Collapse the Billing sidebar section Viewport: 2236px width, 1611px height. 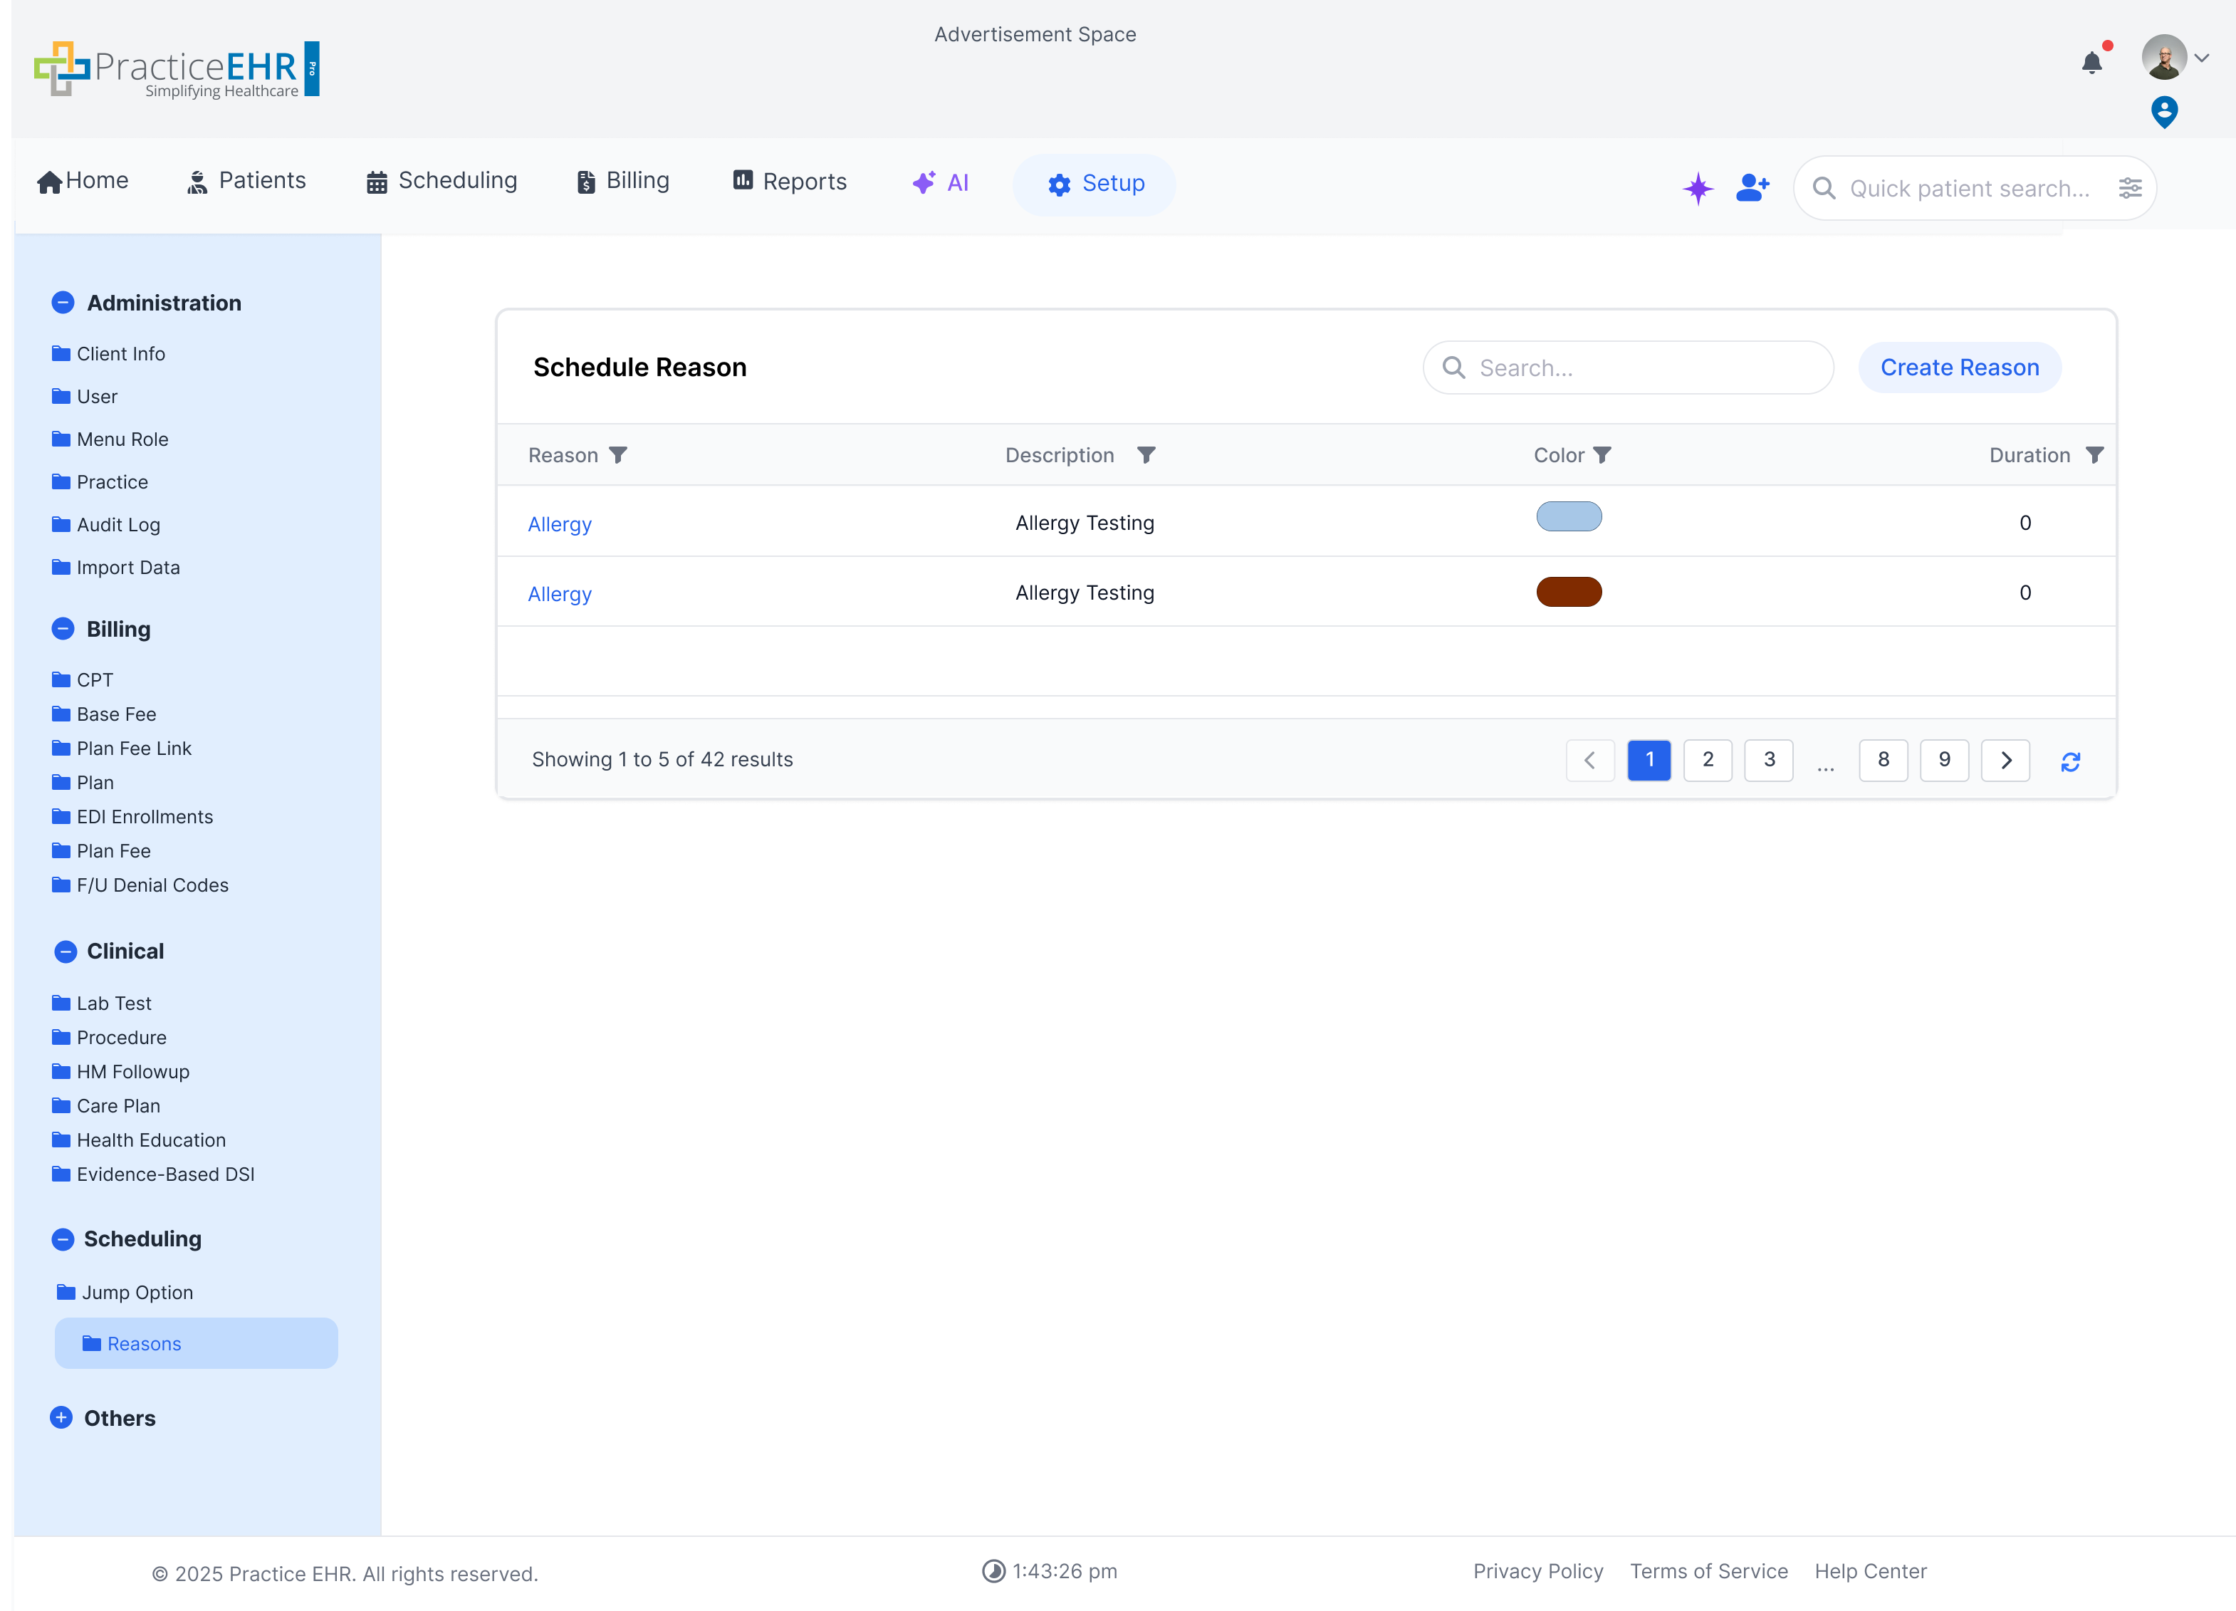point(63,629)
